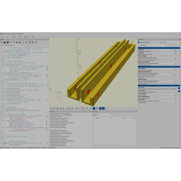Save the file with the floppy icon
The width and height of the screenshot is (181, 181).
8,42
